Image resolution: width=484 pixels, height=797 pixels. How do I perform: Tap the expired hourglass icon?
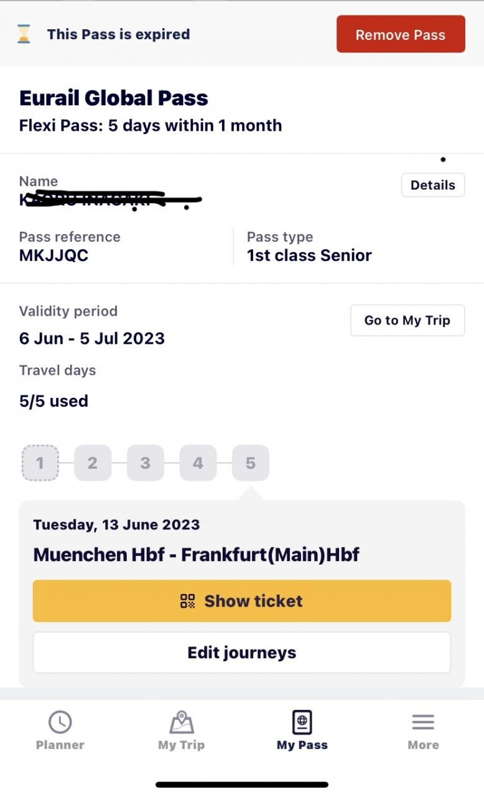pyautogui.click(x=24, y=34)
